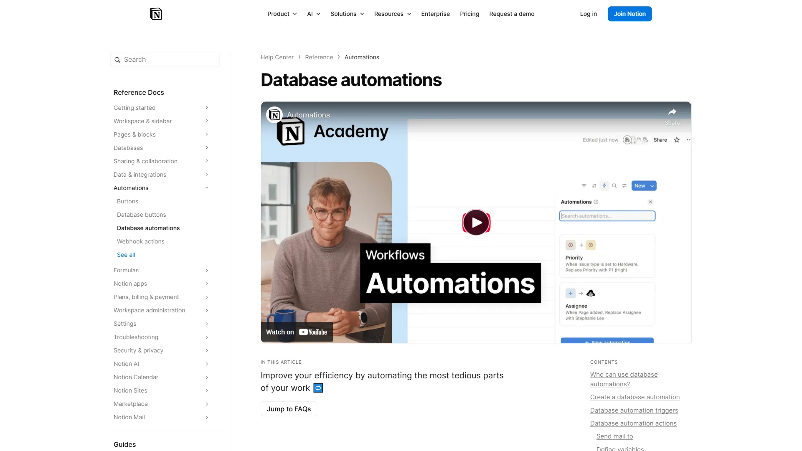
Task: Open the Product dropdown menu
Action: click(x=282, y=14)
